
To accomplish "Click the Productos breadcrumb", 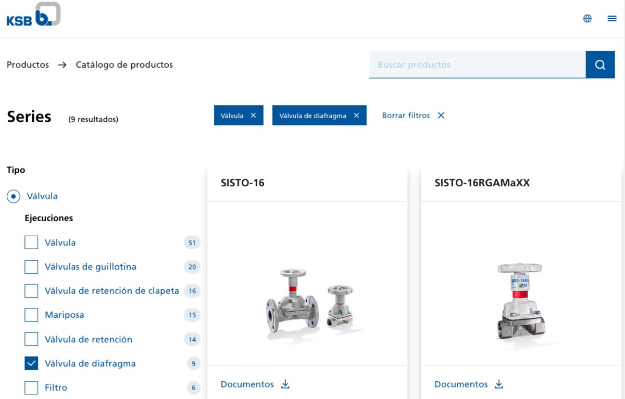I will pos(28,65).
